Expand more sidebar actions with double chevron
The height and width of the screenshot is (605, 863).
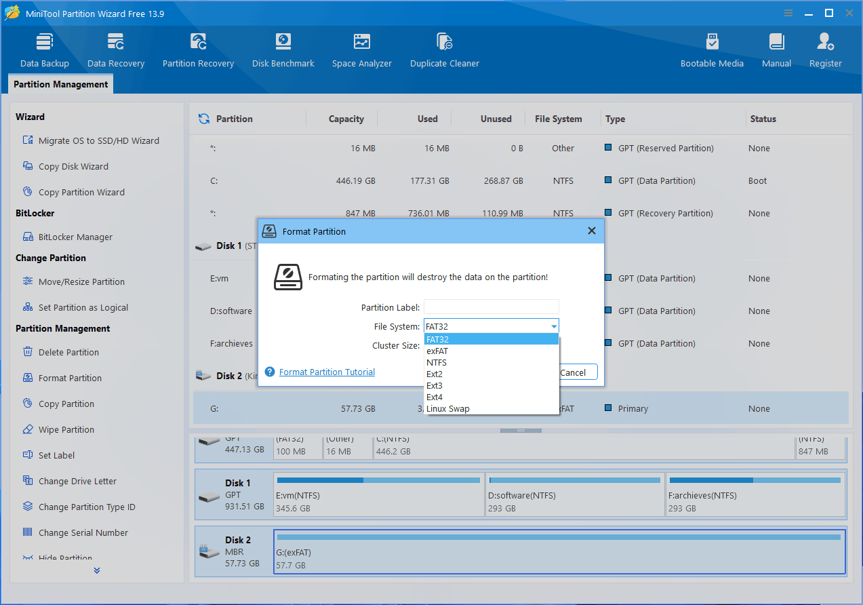[x=97, y=570]
